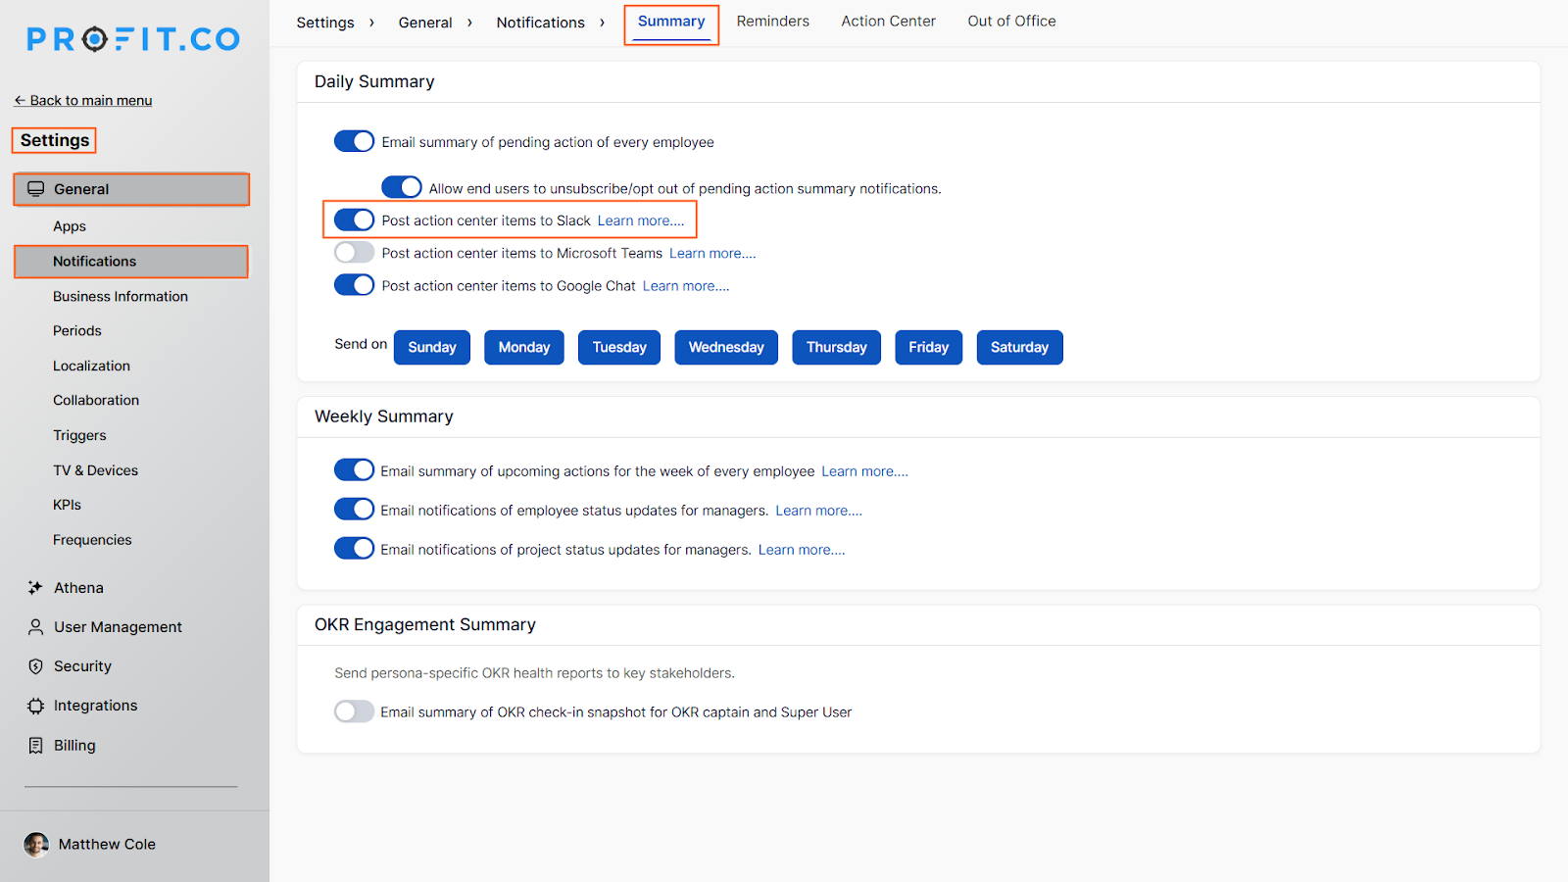Select the Summary tab

pyautogui.click(x=671, y=22)
